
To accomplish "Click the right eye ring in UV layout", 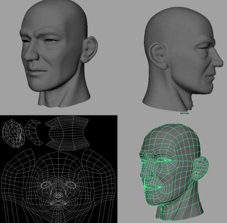I will [x=71, y=185].
